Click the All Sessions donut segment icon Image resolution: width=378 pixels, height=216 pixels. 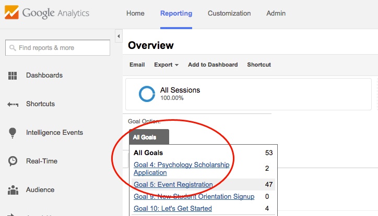click(147, 94)
